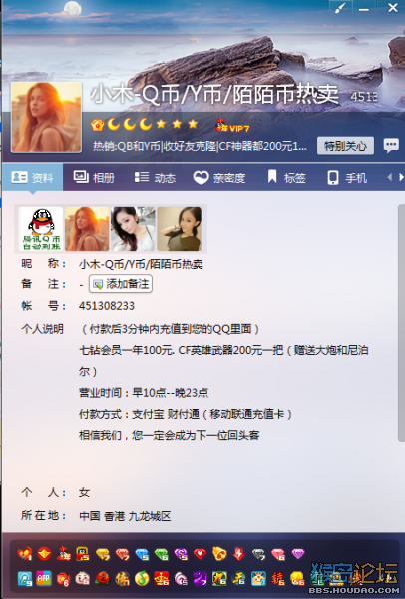Image resolution: width=405 pixels, height=599 pixels.
Task: Click the orange horn badge icon
Action: [x=219, y=553]
